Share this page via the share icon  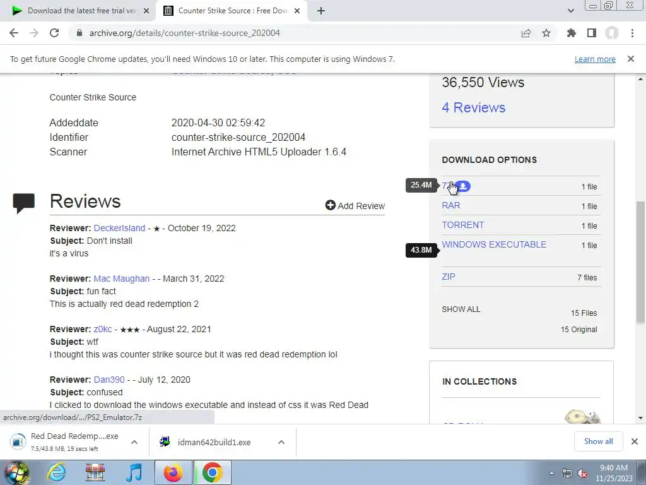[x=526, y=33]
